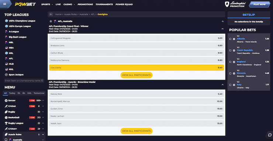Click the search magnifier icon in team field
This screenshot has width=273, height=141.
click(42, 81)
